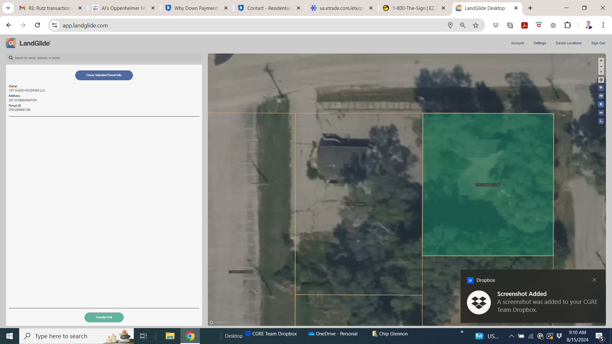Open the County Link
The width and height of the screenshot is (612, 344).
(x=104, y=317)
